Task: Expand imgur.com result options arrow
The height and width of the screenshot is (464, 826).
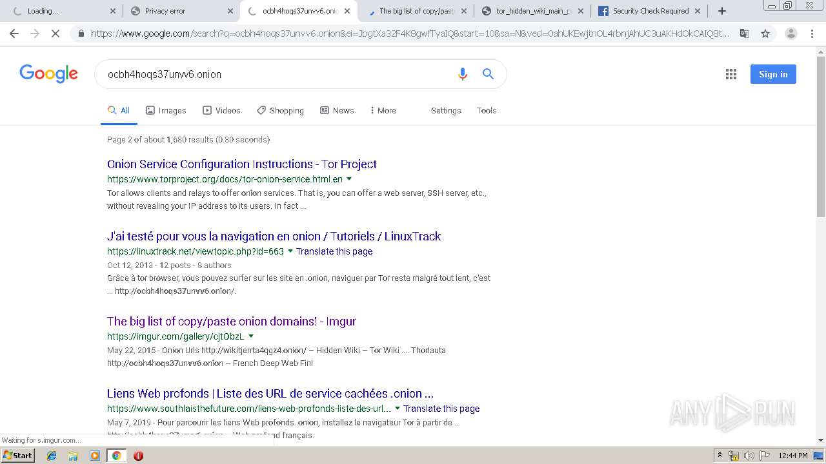Action: tap(251, 336)
